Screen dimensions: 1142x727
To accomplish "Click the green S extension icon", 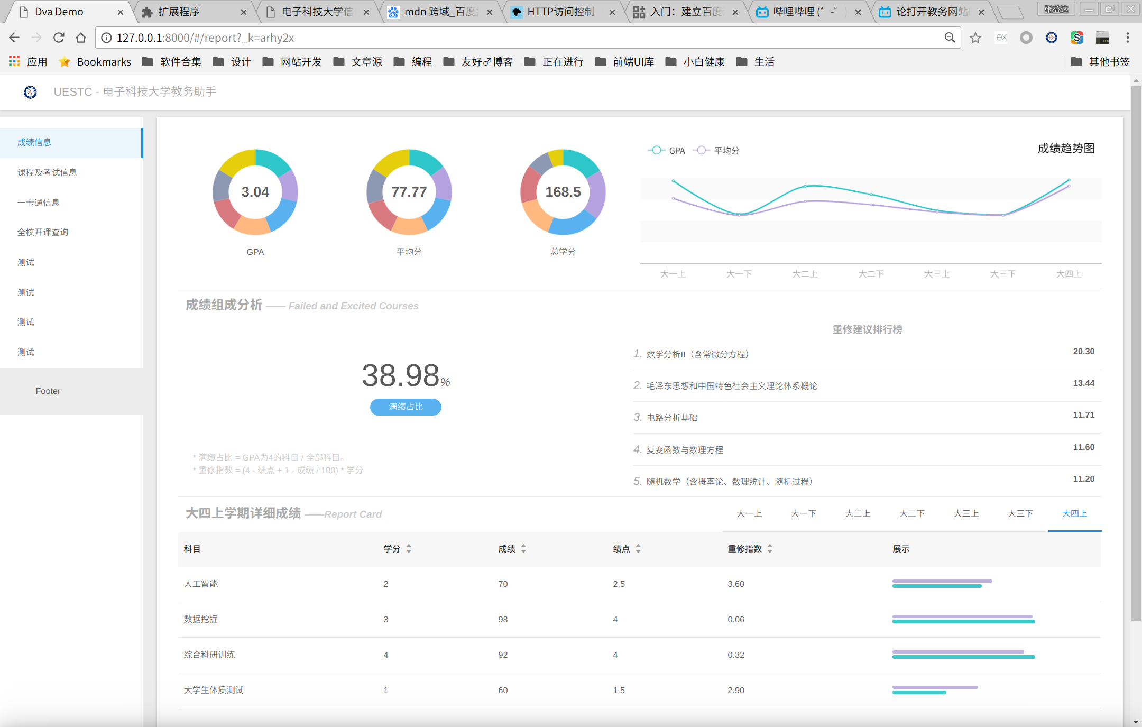I will coord(1076,38).
